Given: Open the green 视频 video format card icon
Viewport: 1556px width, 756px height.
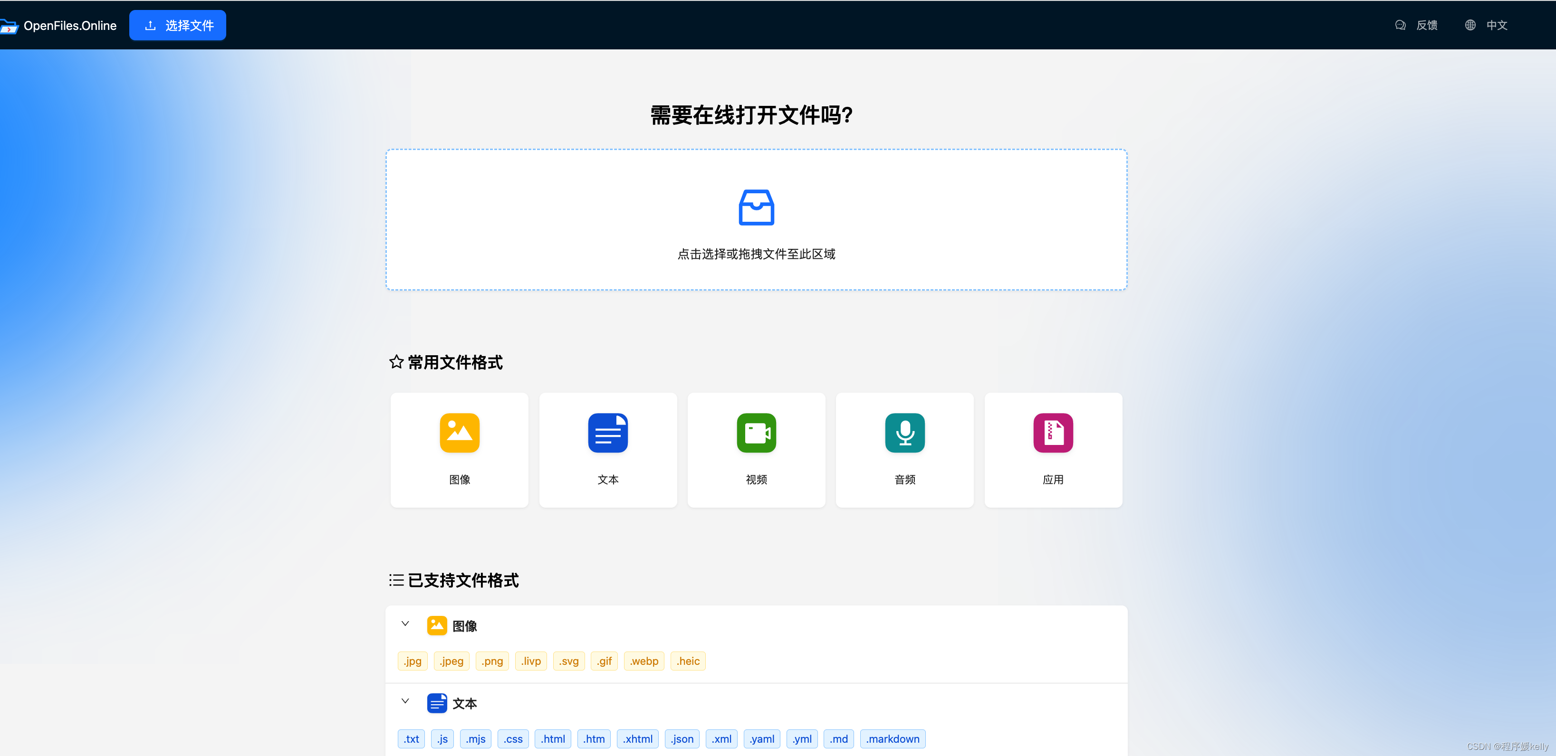Looking at the screenshot, I should (x=756, y=433).
